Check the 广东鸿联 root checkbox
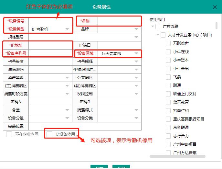Screen dimensions: 222x169 [x=158, y=27]
